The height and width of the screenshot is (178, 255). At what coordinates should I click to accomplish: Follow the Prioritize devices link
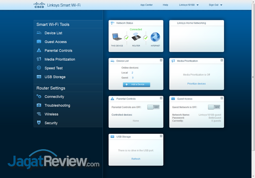(196, 84)
